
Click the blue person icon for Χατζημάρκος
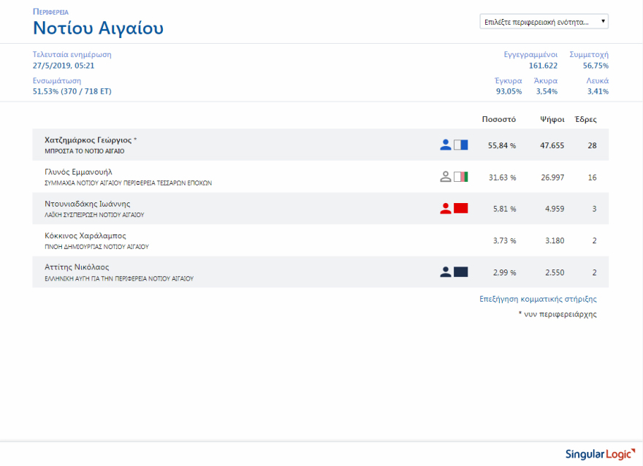pos(446,145)
